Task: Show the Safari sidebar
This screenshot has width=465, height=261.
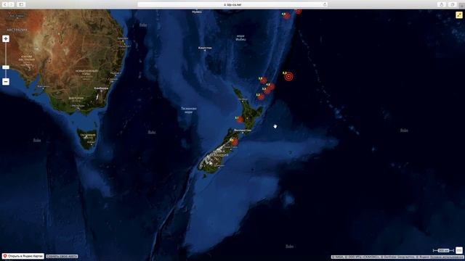Action: point(21,4)
